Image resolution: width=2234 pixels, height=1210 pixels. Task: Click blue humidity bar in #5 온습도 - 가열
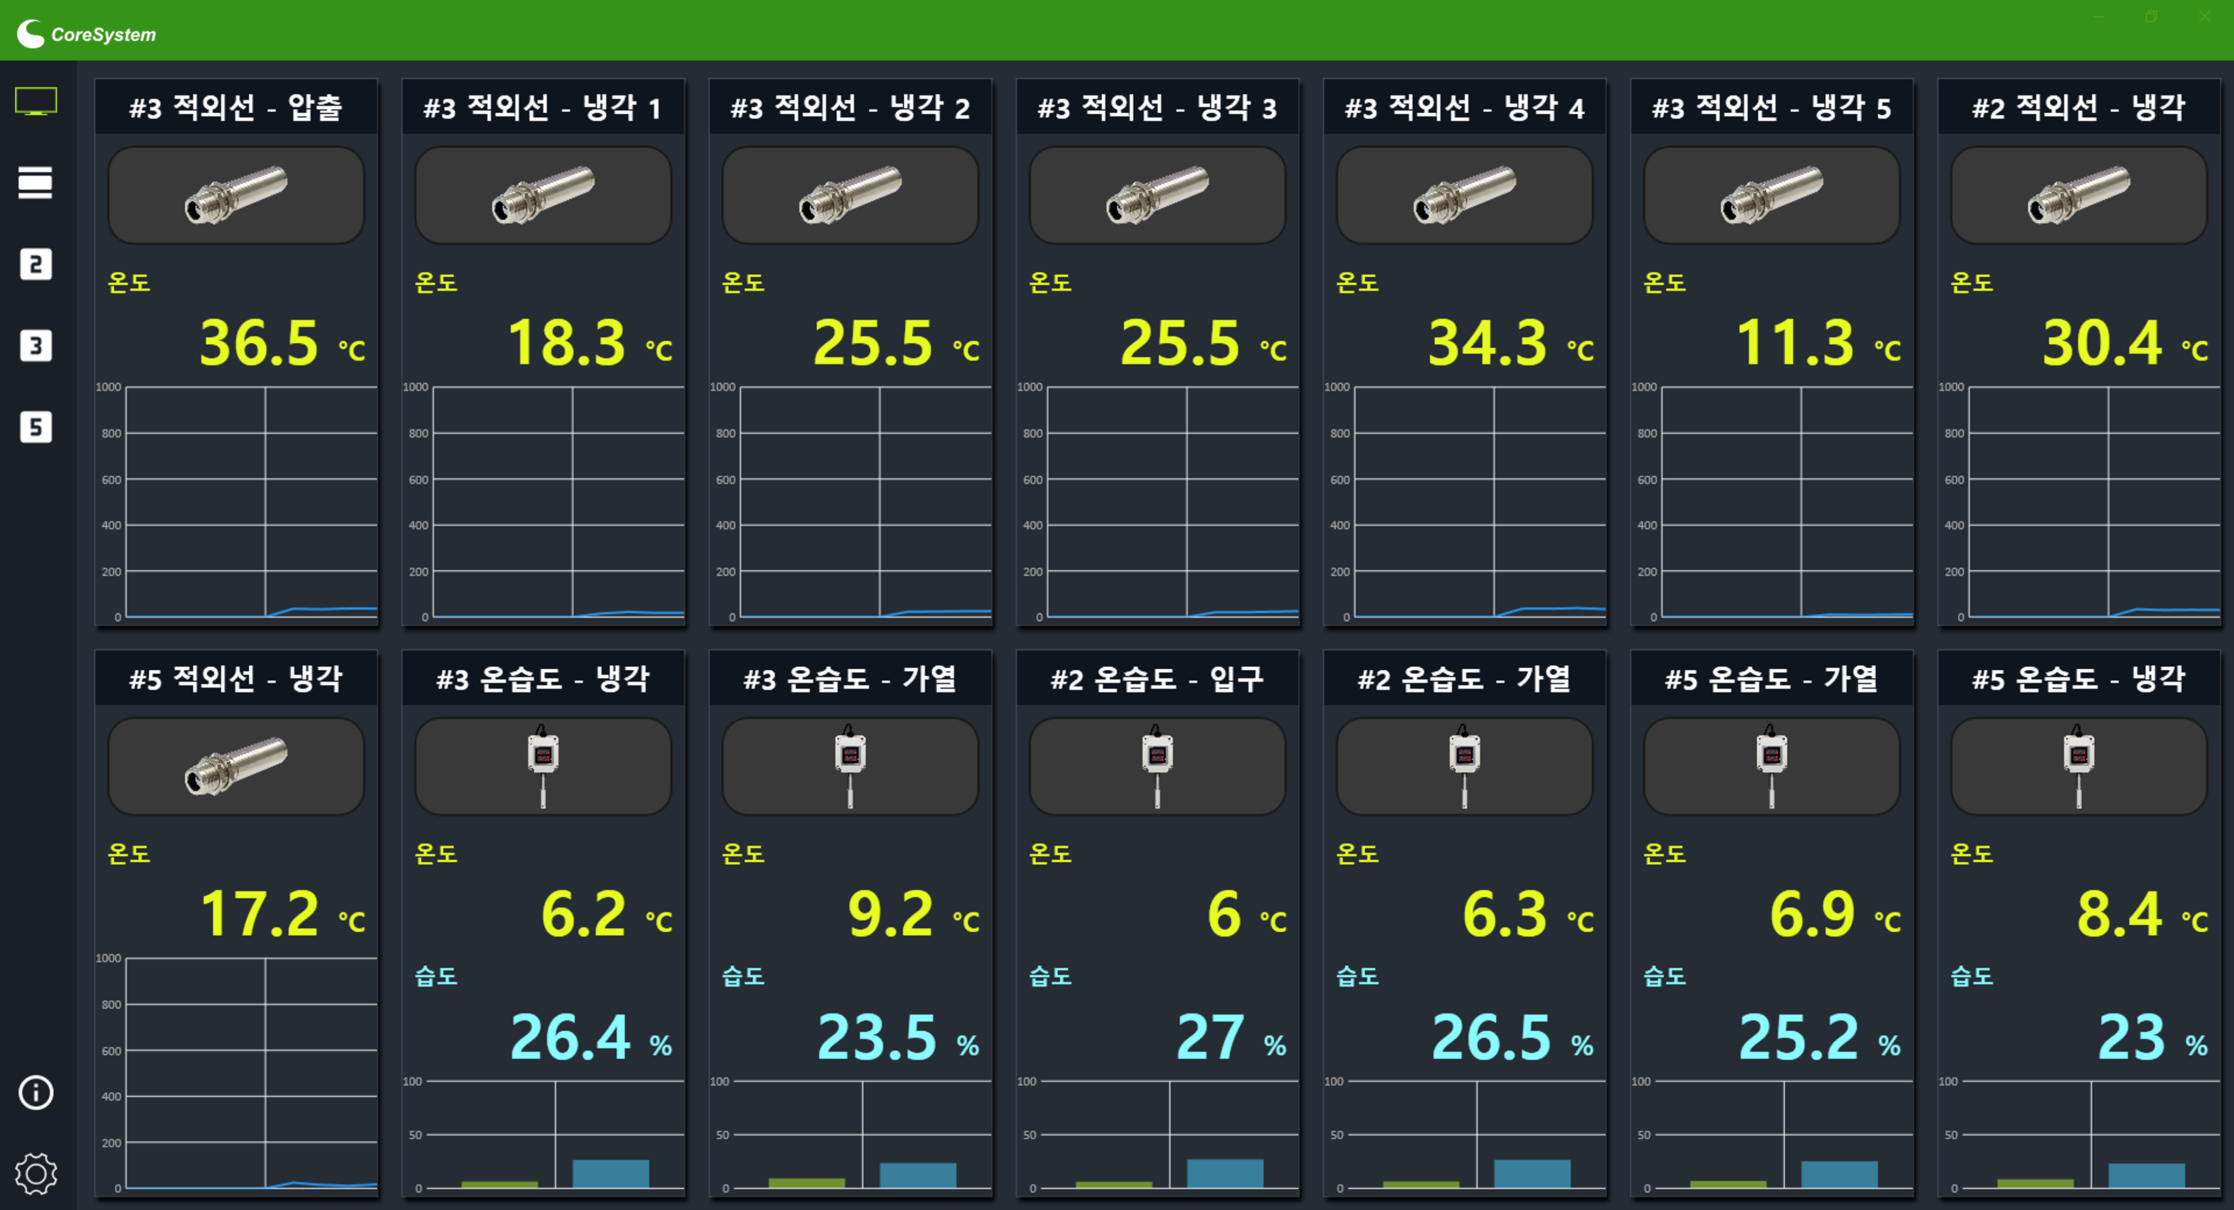[x=1839, y=1174]
